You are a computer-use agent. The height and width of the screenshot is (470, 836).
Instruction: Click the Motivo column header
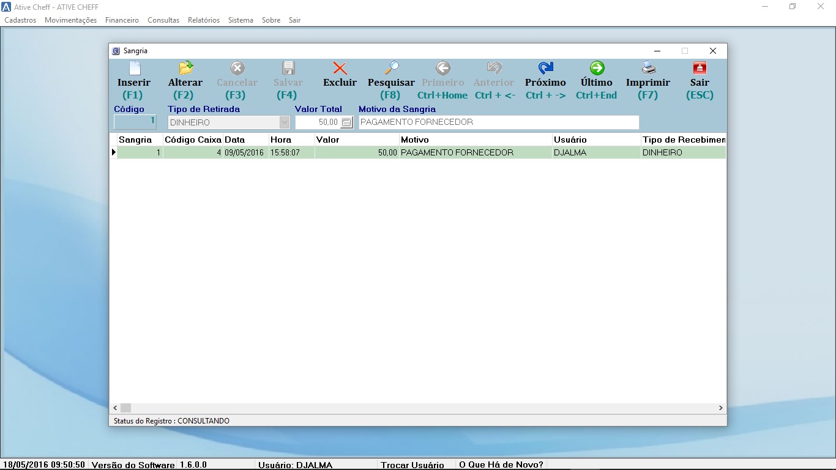click(x=476, y=140)
